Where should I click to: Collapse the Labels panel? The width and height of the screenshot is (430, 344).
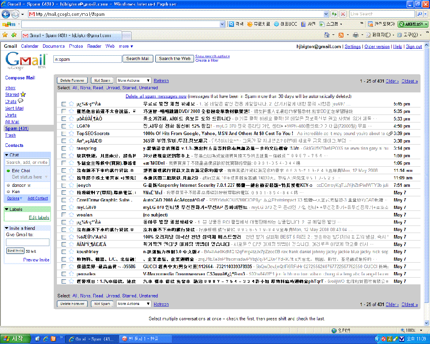pos(7,209)
